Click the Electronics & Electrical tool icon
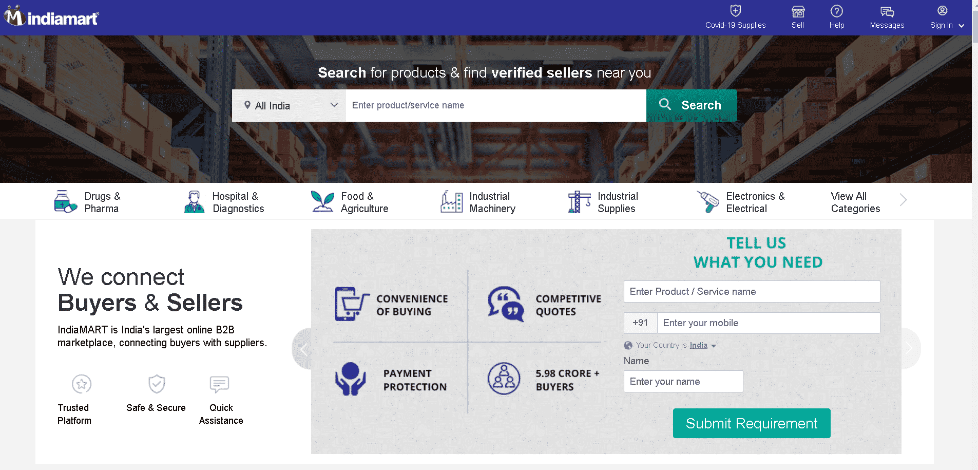Viewport: 978px width, 470px height. point(708,201)
